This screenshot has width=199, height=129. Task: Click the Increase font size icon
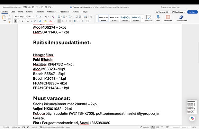point(37,17)
